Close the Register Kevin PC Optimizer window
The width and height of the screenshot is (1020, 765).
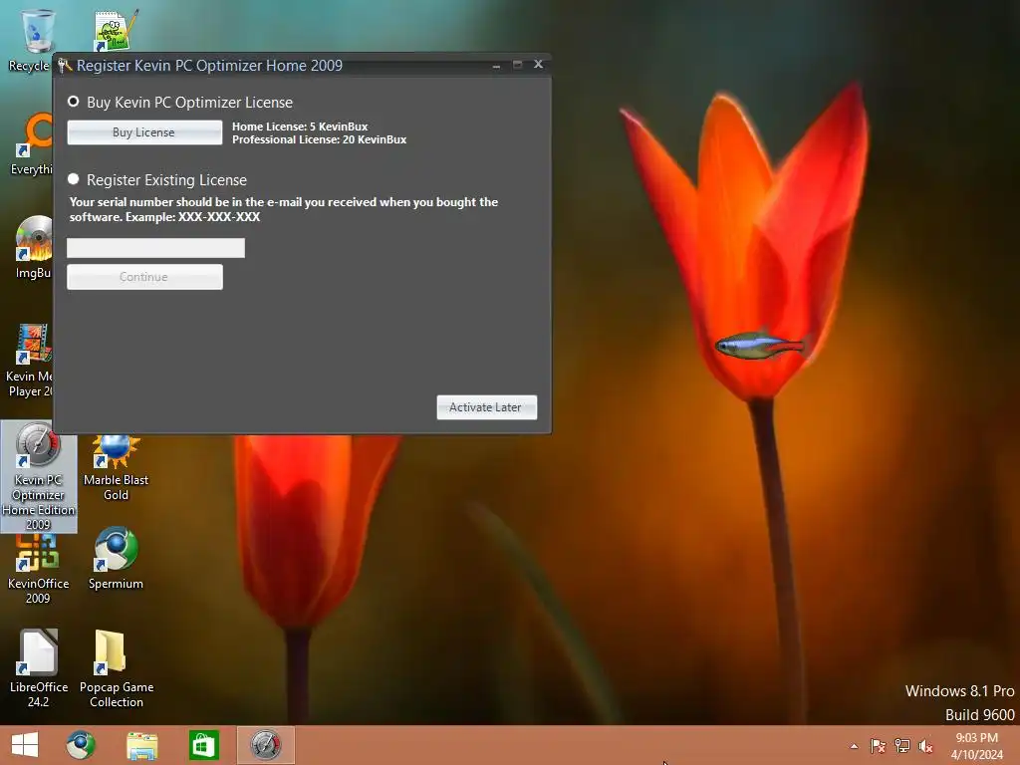[x=538, y=64]
